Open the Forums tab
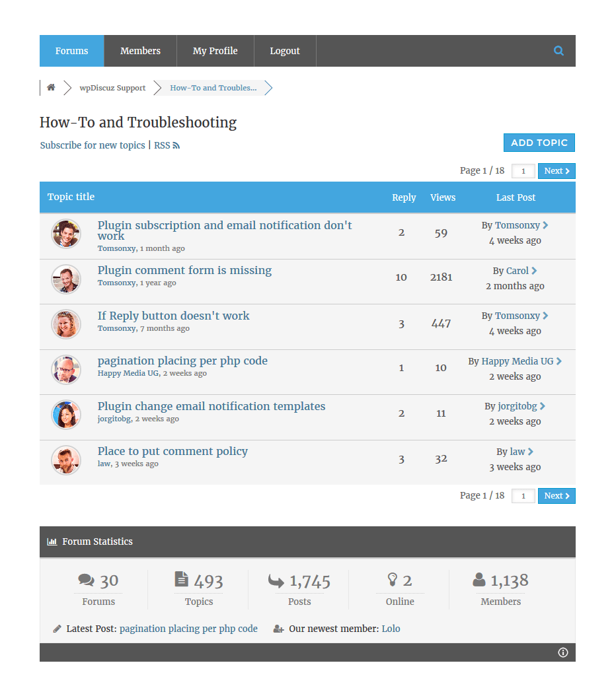614x698 pixels. [x=72, y=51]
